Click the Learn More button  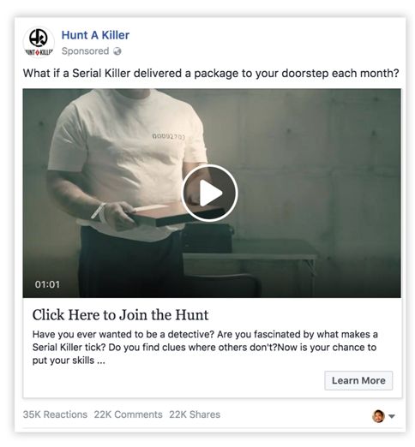[x=358, y=380]
